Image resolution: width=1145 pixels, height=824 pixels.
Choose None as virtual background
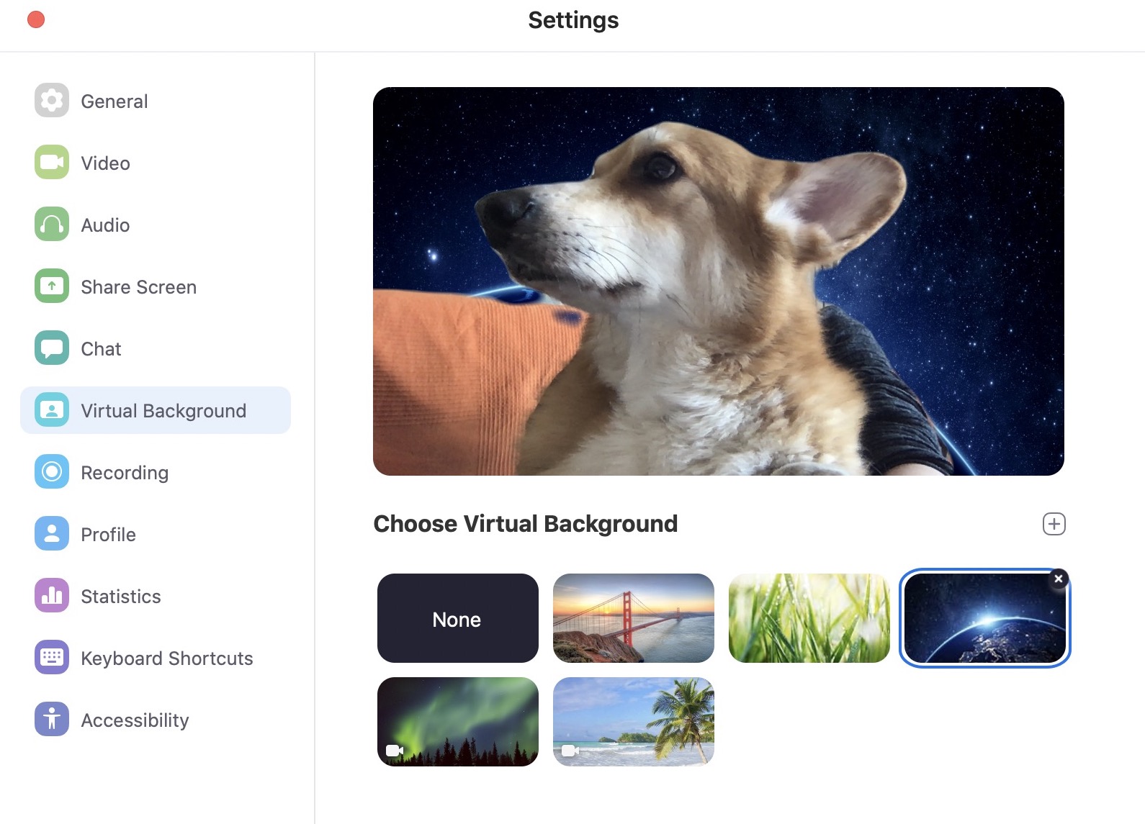pyautogui.click(x=457, y=618)
